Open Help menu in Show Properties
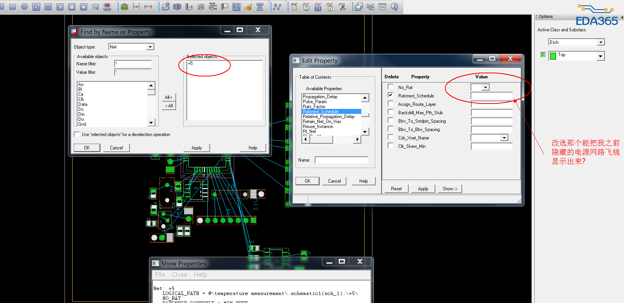 200,275
